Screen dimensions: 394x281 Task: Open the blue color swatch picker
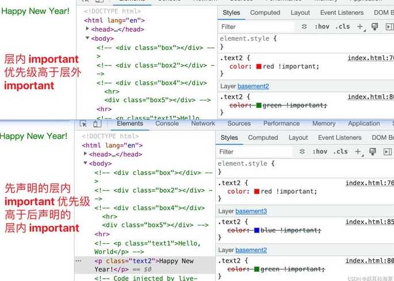[257, 230]
